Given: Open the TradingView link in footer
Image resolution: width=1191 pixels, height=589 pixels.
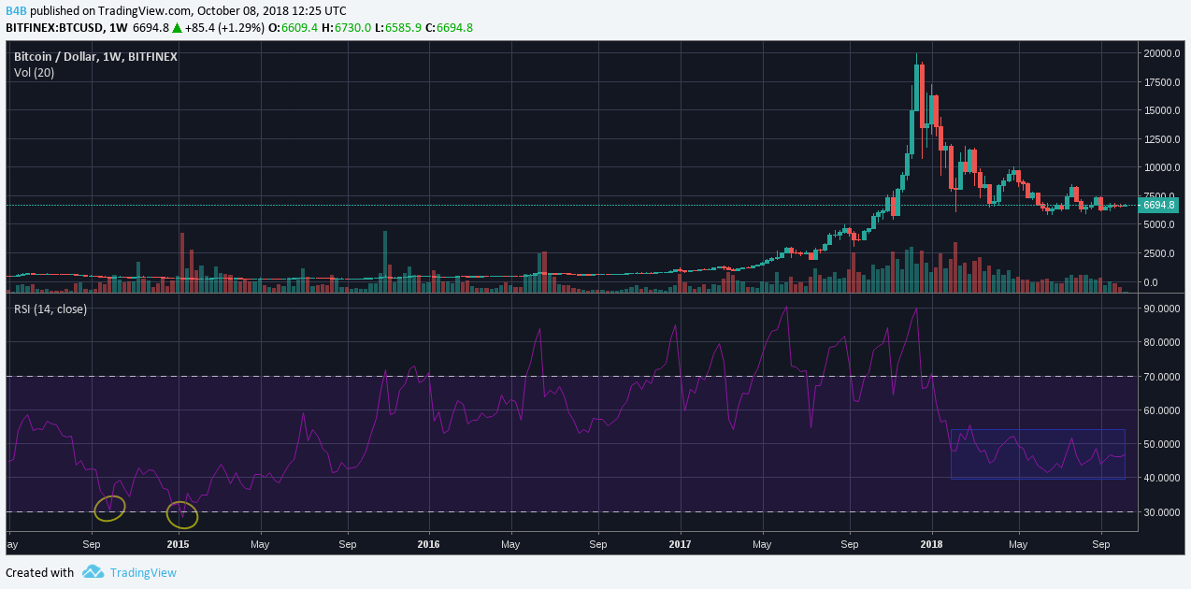Looking at the screenshot, I should 143,572.
